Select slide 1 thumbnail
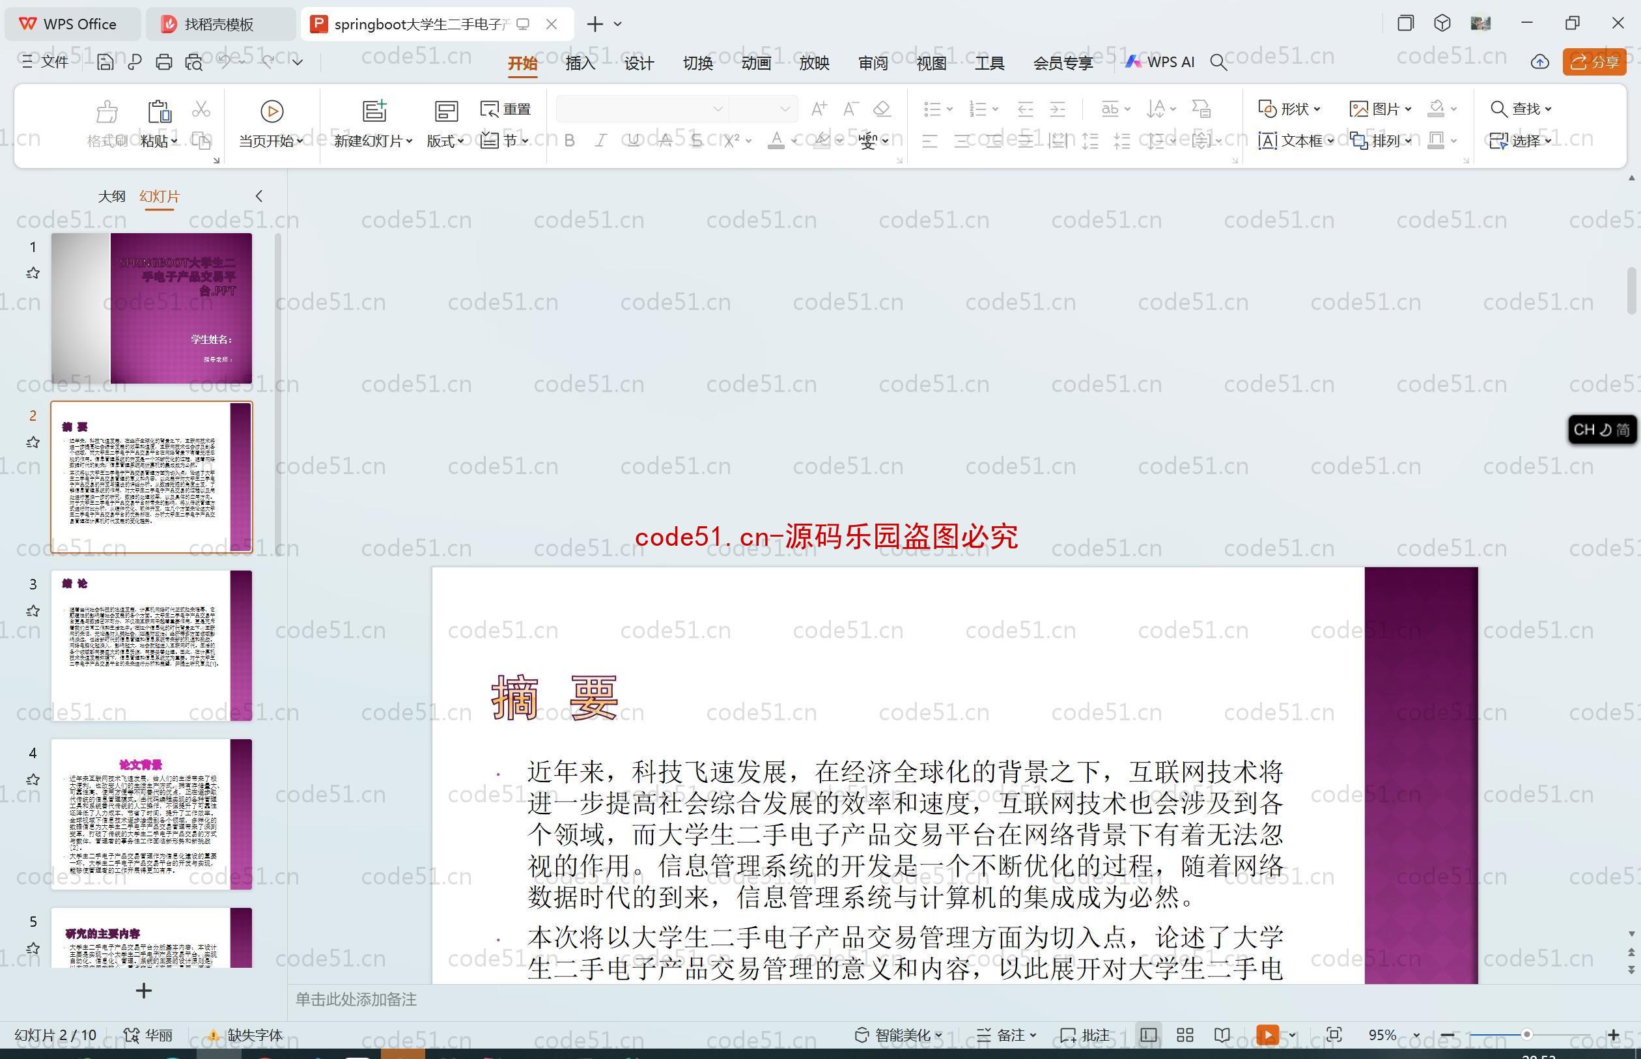1641x1059 pixels. [x=152, y=308]
